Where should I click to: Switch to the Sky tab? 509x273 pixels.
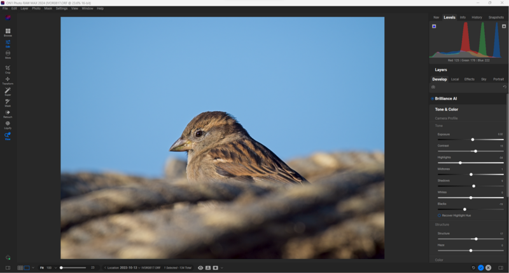pos(484,79)
